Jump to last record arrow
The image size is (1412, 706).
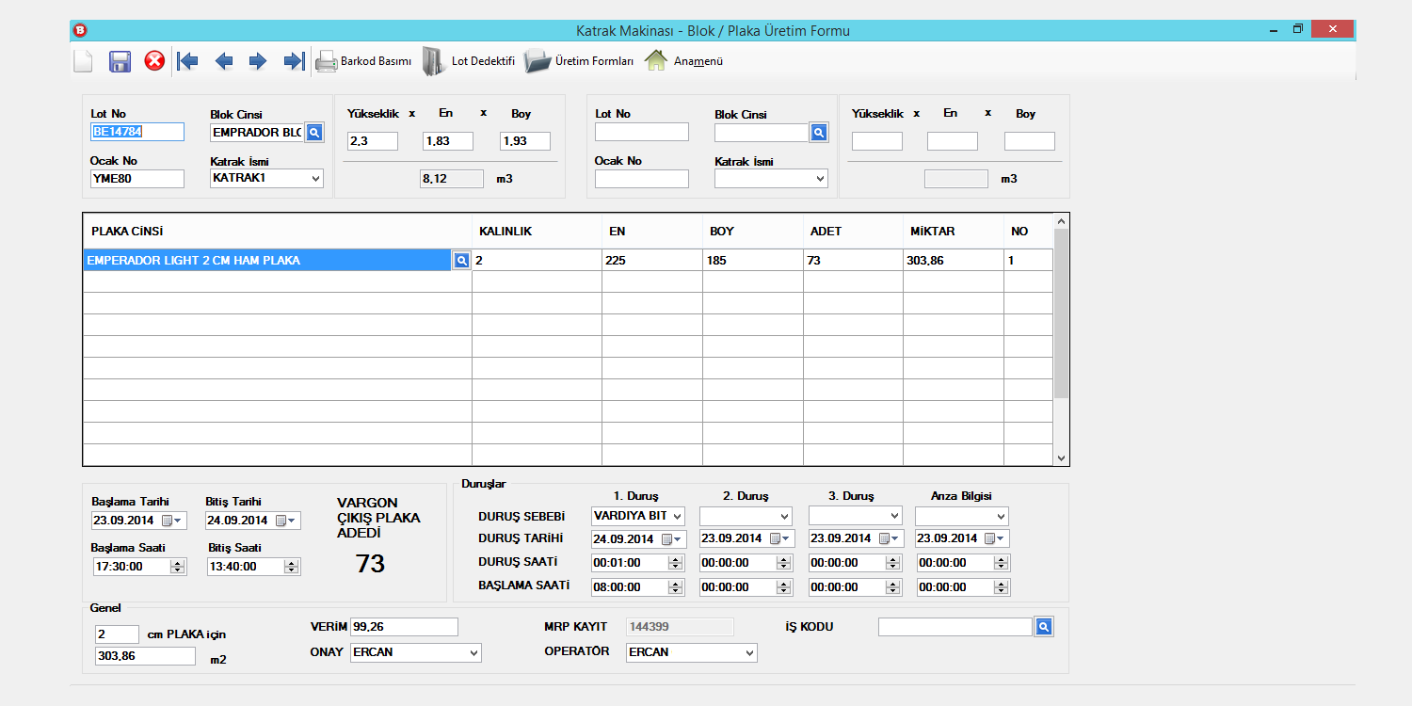(294, 62)
